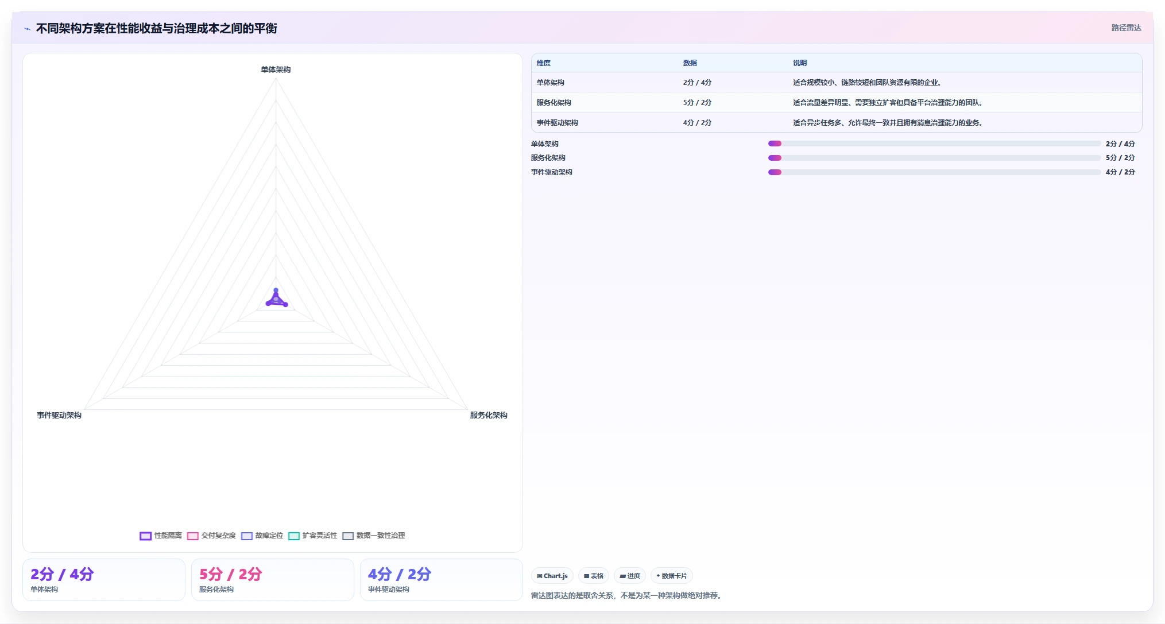
Task: Click the 服务化架构 table row cell
Action: click(554, 103)
